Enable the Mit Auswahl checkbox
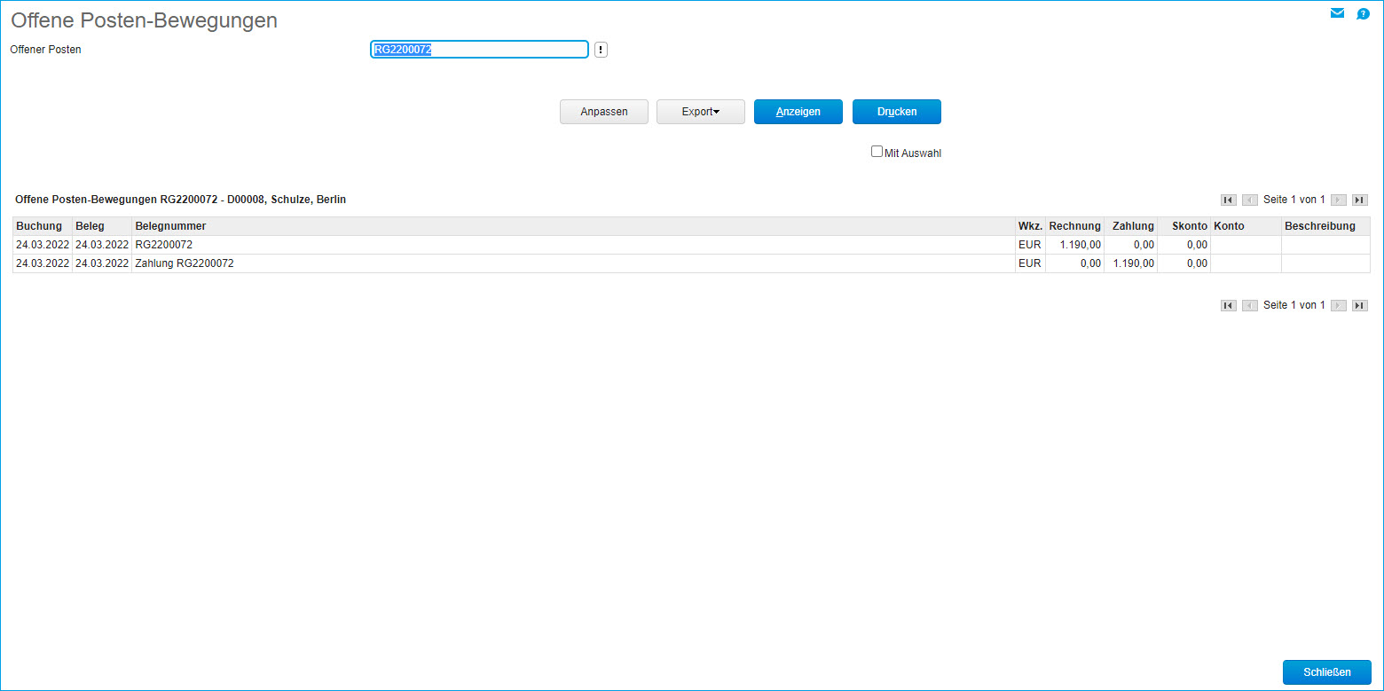This screenshot has width=1384, height=691. click(877, 152)
